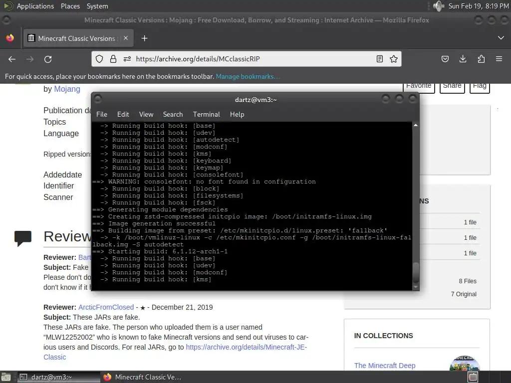Screen dimensions: 511x383
Task: Click the Minecraft collection thumbnail
Action: coord(465,363)
